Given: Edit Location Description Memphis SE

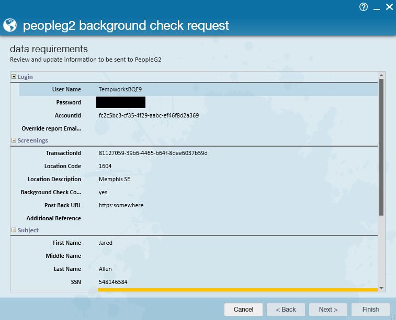Looking at the screenshot, I should [x=237, y=179].
